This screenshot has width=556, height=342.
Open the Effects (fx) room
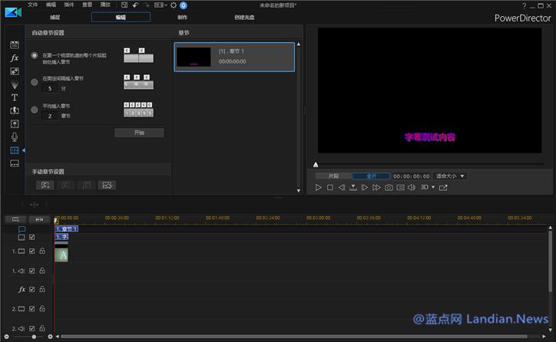[x=14, y=58]
